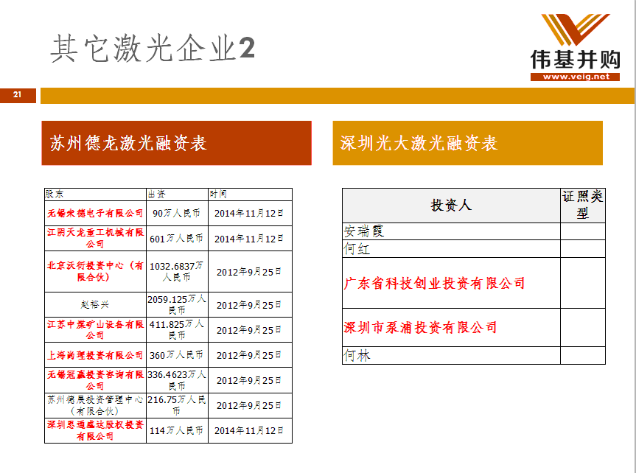Select the 114万人民币 amount cell

(x=177, y=430)
